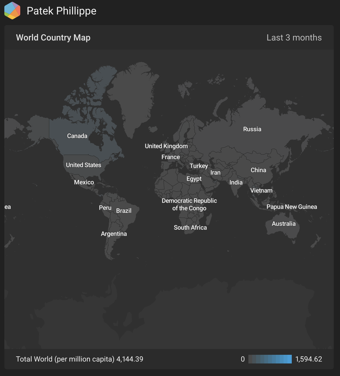This screenshot has height=376, width=340.
Task: Click the Russia country label
Action: click(x=252, y=129)
